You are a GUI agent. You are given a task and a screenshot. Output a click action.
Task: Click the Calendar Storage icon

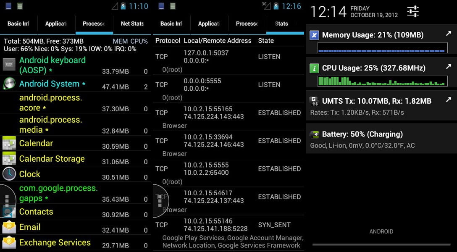pyautogui.click(x=9, y=159)
